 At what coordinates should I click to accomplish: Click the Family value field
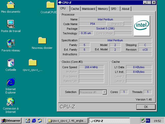click(x=84, y=45)
